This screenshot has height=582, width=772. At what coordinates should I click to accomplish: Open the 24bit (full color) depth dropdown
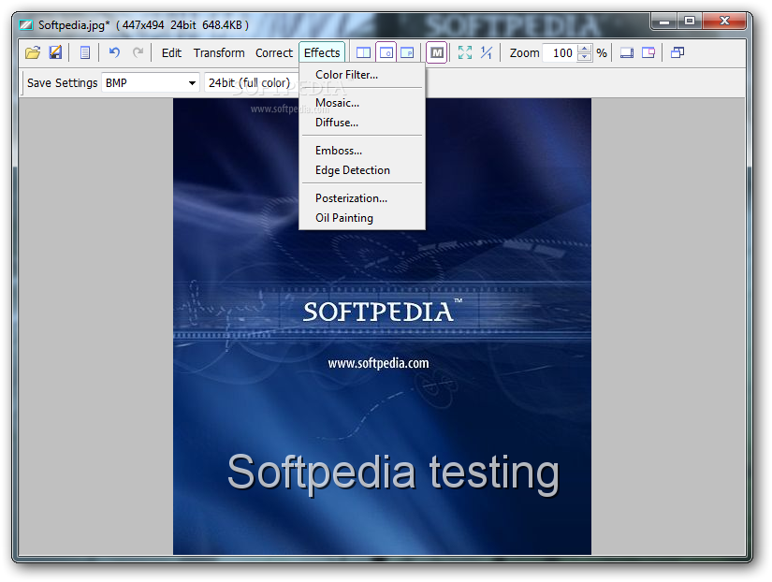(252, 82)
